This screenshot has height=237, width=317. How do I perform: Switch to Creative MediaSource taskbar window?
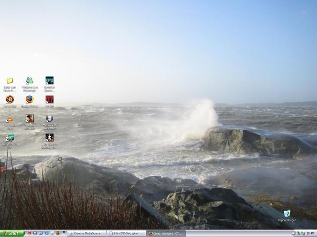tap(87, 233)
